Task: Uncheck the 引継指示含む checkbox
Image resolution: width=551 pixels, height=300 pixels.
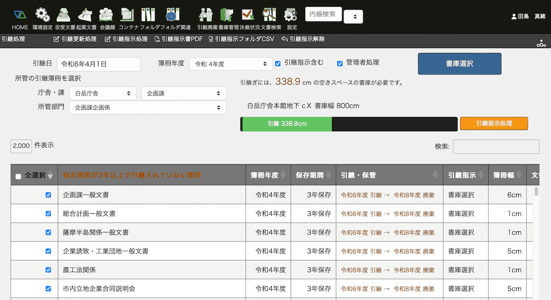Action: (x=278, y=64)
